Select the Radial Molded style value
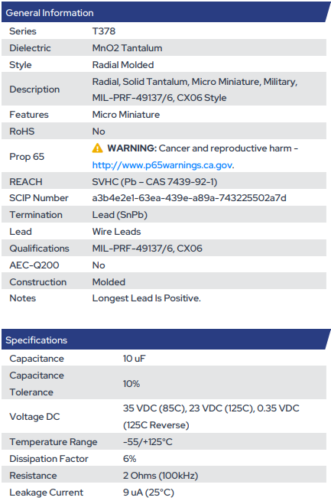 click(x=123, y=65)
